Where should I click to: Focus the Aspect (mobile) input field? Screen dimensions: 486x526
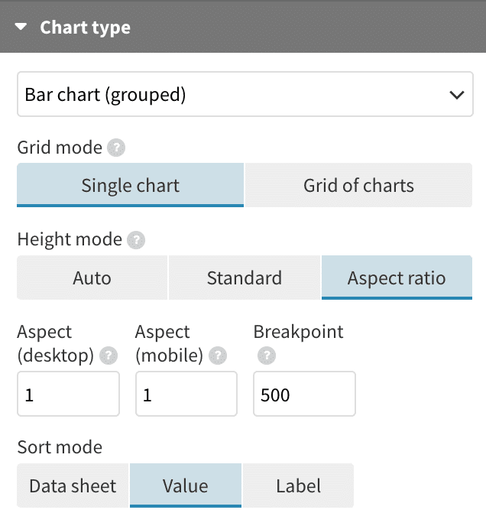point(186,394)
